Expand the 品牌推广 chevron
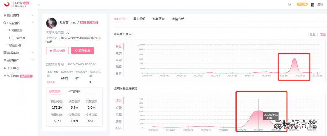This screenshot has height=136, width=327. click(33, 60)
